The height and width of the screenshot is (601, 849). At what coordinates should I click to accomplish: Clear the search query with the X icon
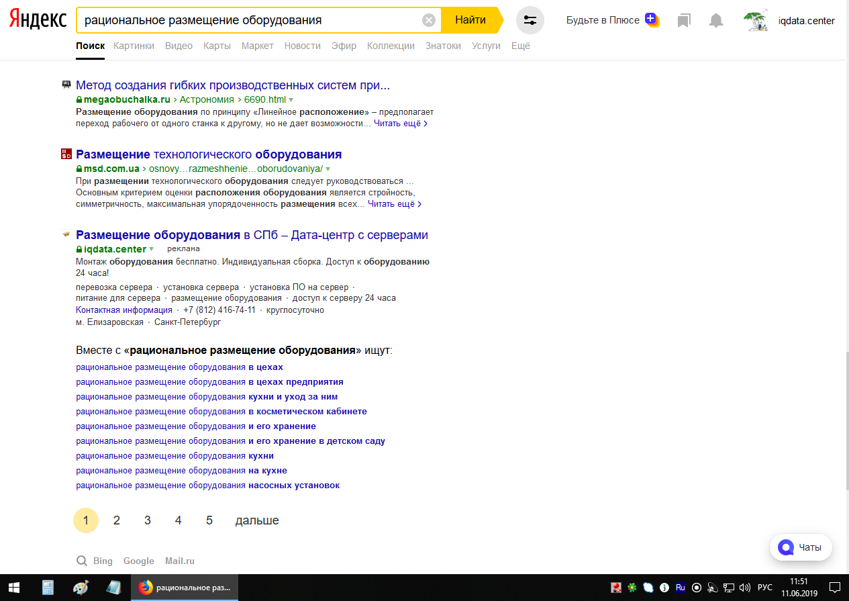(x=429, y=20)
